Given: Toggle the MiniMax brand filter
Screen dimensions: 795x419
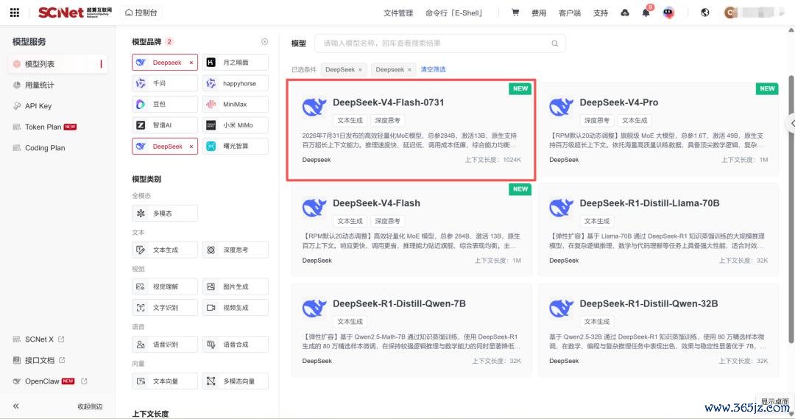Looking at the screenshot, I should 236,104.
